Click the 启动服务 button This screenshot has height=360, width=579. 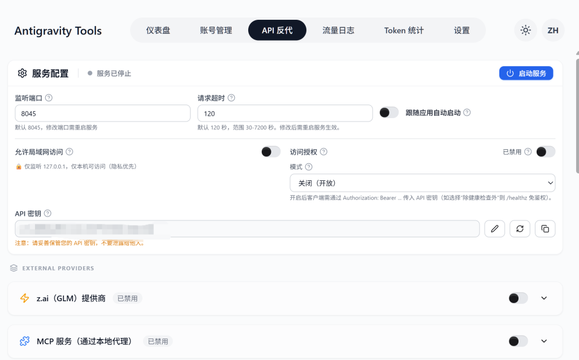pyautogui.click(x=526, y=73)
